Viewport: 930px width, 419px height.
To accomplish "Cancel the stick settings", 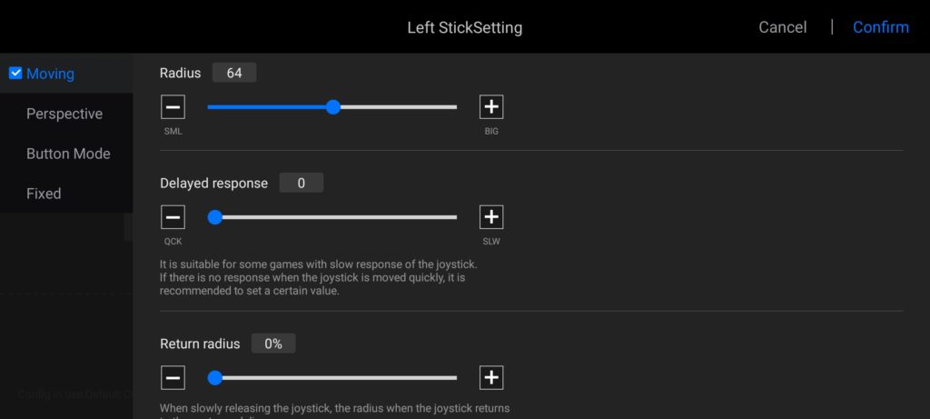I will (782, 27).
